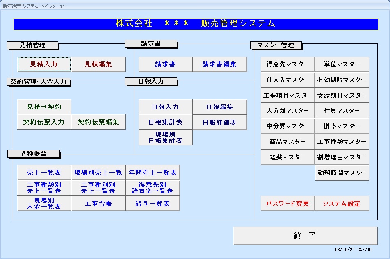Open the 社員マスター employee master
Image resolution: width=390 pixels, height=259 pixels.
[x=342, y=111]
